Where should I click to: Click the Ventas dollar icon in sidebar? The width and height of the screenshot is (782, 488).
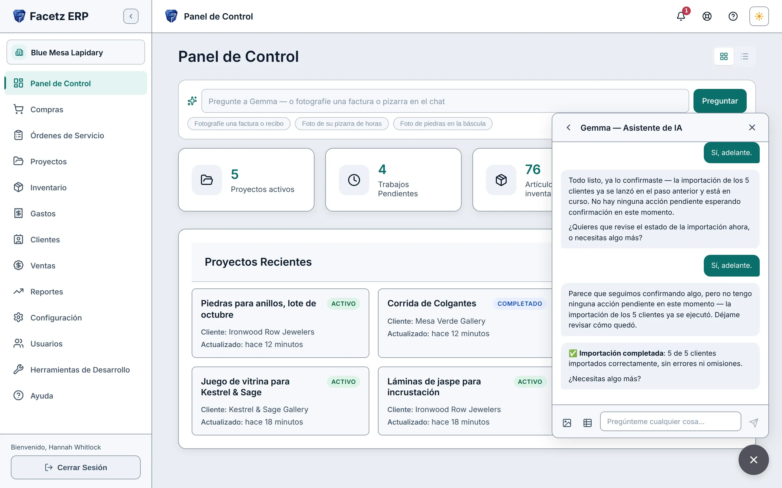click(18, 265)
